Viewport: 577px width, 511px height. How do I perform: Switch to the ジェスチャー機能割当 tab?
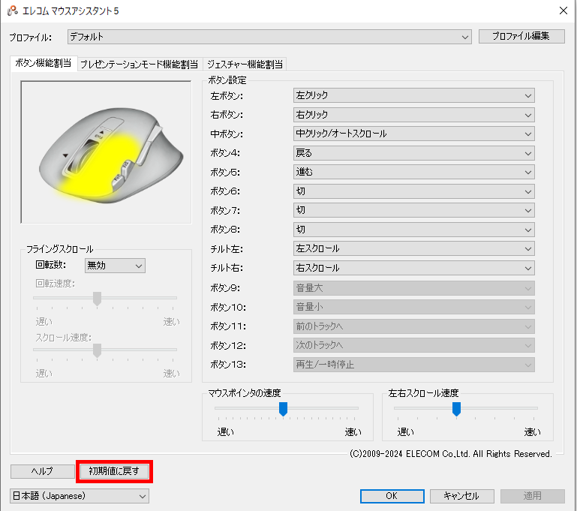pyautogui.click(x=245, y=65)
